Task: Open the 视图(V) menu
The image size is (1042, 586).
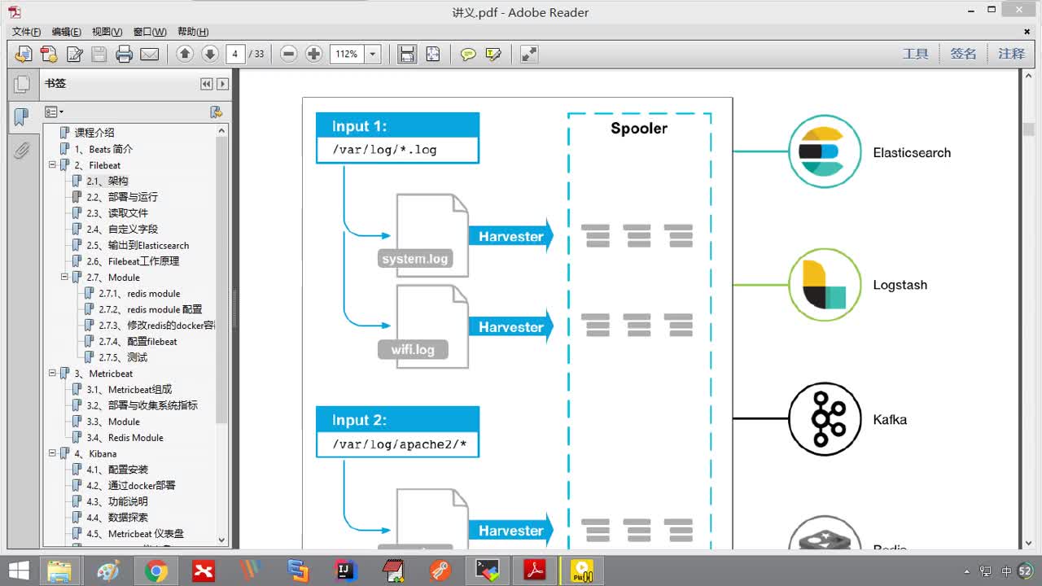Action: tap(107, 32)
